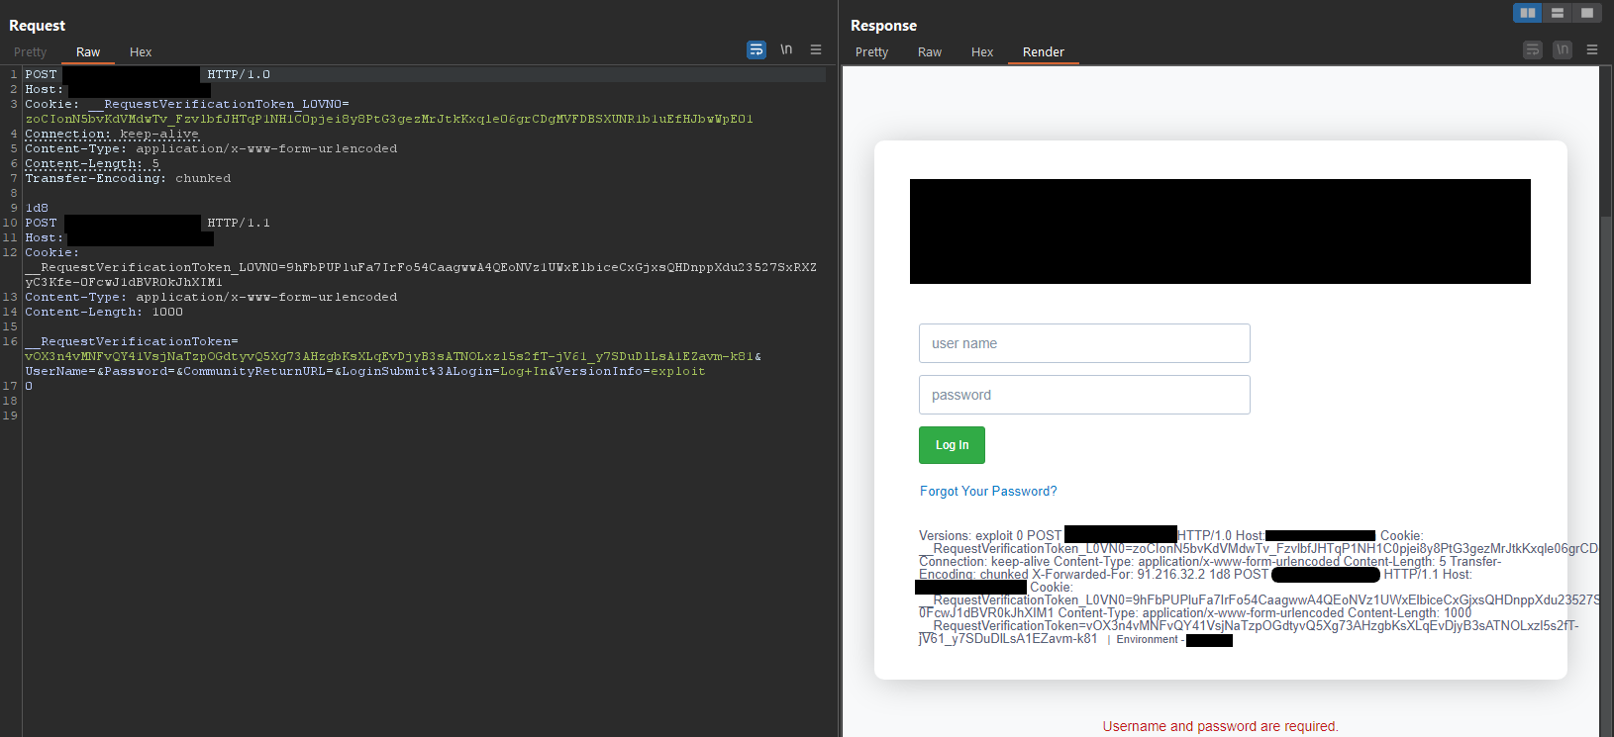Toggle word wrap in Request panel
Screen dimensions: 1614x737
click(x=757, y=49)
